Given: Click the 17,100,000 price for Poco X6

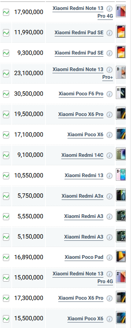Looking at the screenshot, I should point(29,134).
